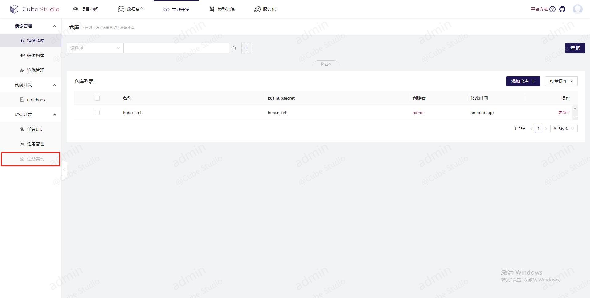
Task: Toggle the select-all header checkbox
Action: point(97,98)
